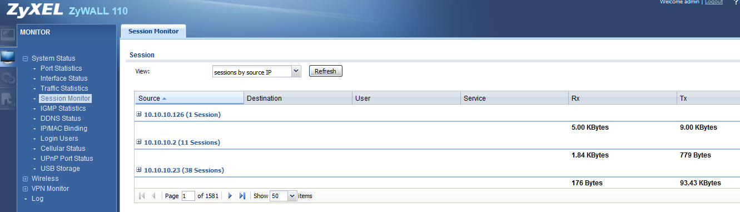Go to next page of sessions
The height and width of the screenshot is (212, 740).
pyautogui.click(x=230, y=196)
